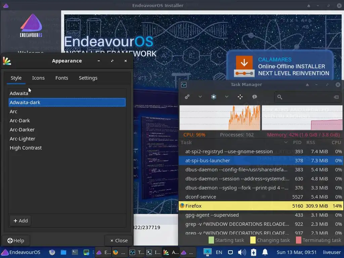The image size is (344, 258).
Task: Click the info bubble icon in Task Manager
Action: tap(255, 97)
